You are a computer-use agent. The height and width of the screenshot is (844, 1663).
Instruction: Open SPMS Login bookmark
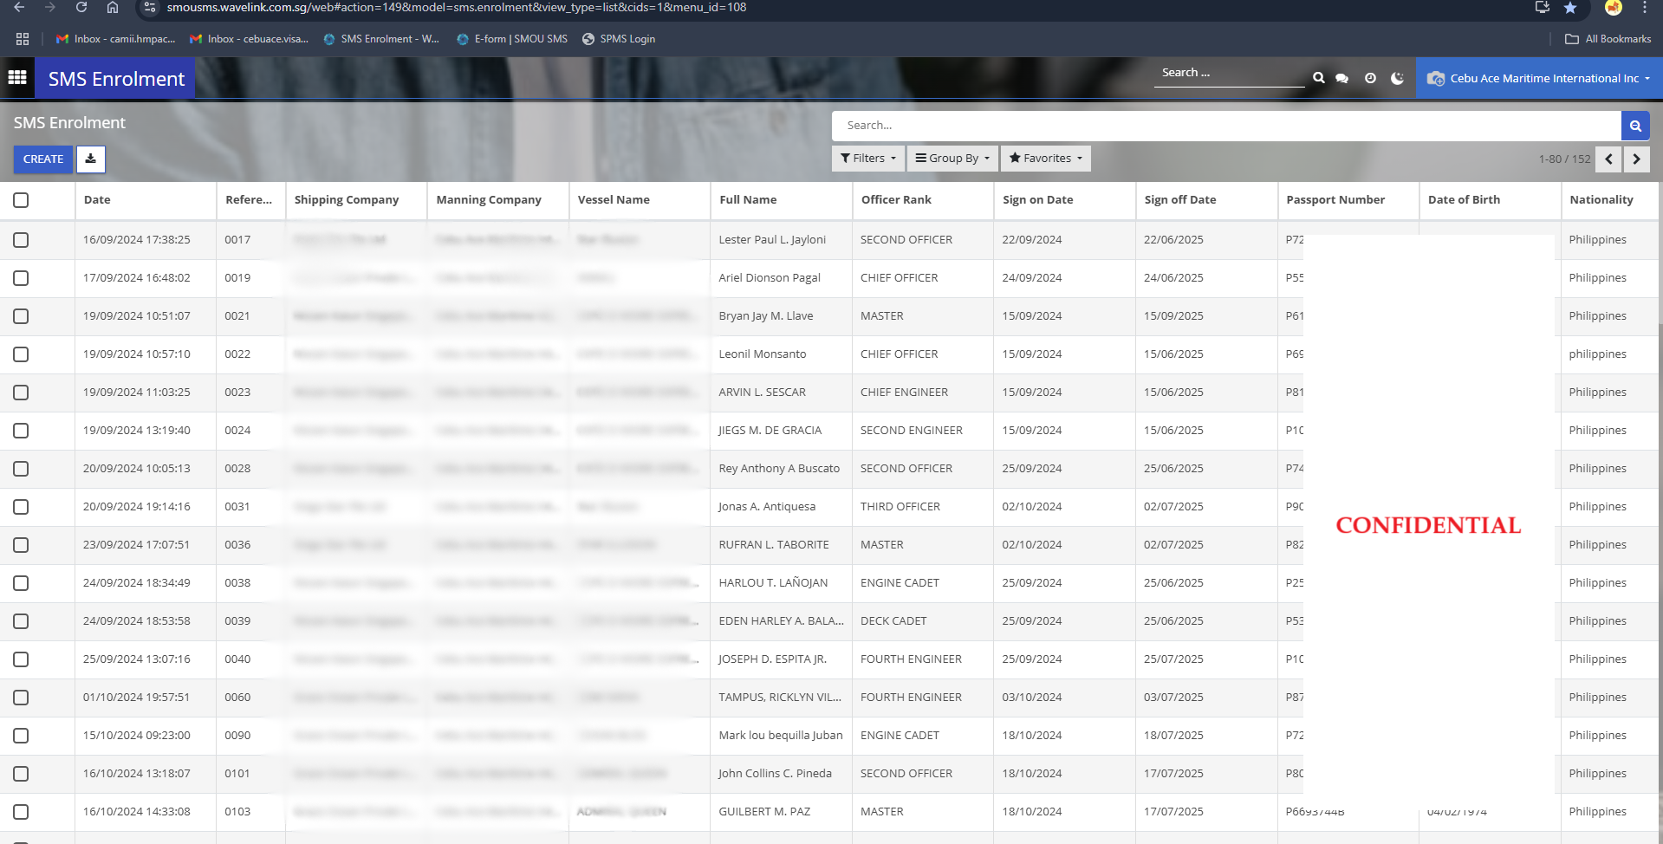pyautogui.click(x=619, y=39)
